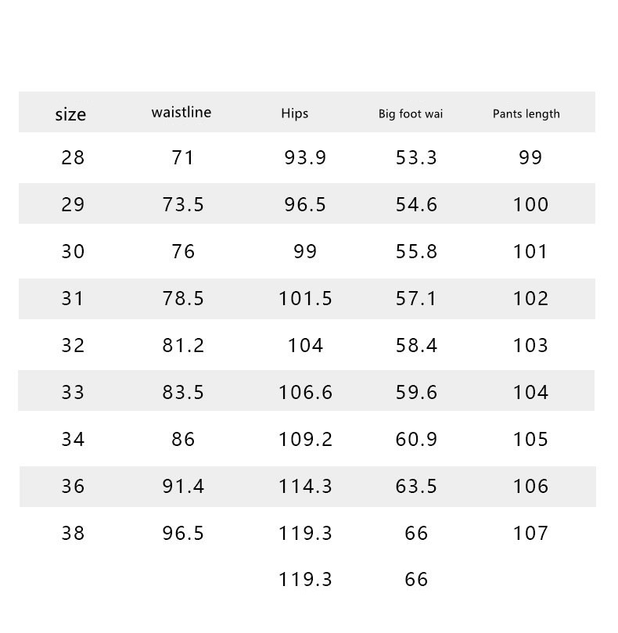This screenshot has height=633, width=618.
Task: Click pants length value 107
Action: tap(531, 534)
